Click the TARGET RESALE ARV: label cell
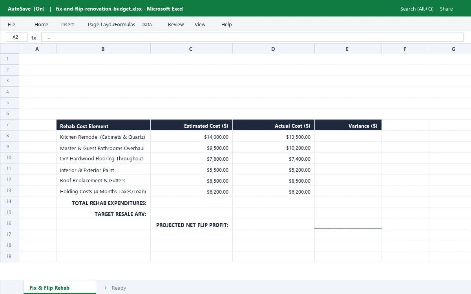The height and width of the screenshot is (294, 471). coord(104,213)
